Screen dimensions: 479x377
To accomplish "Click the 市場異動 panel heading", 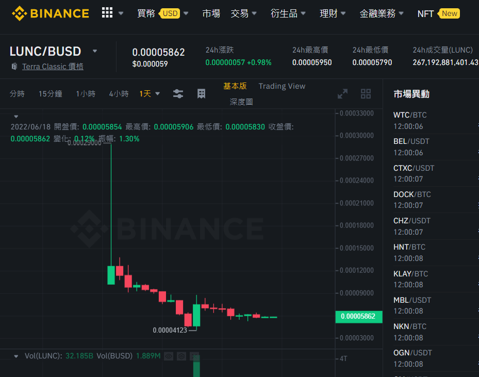I will pyautogui.click(x=411, y=94).
